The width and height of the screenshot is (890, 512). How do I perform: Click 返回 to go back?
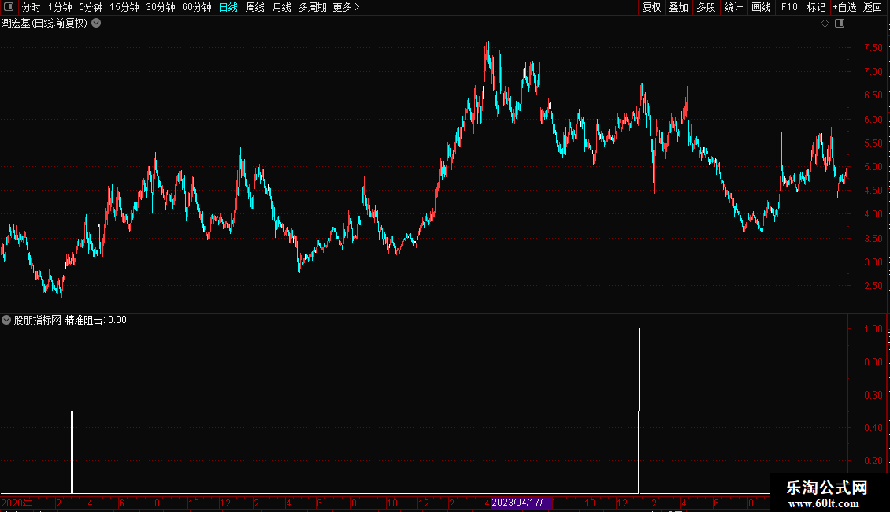[873, 7]
